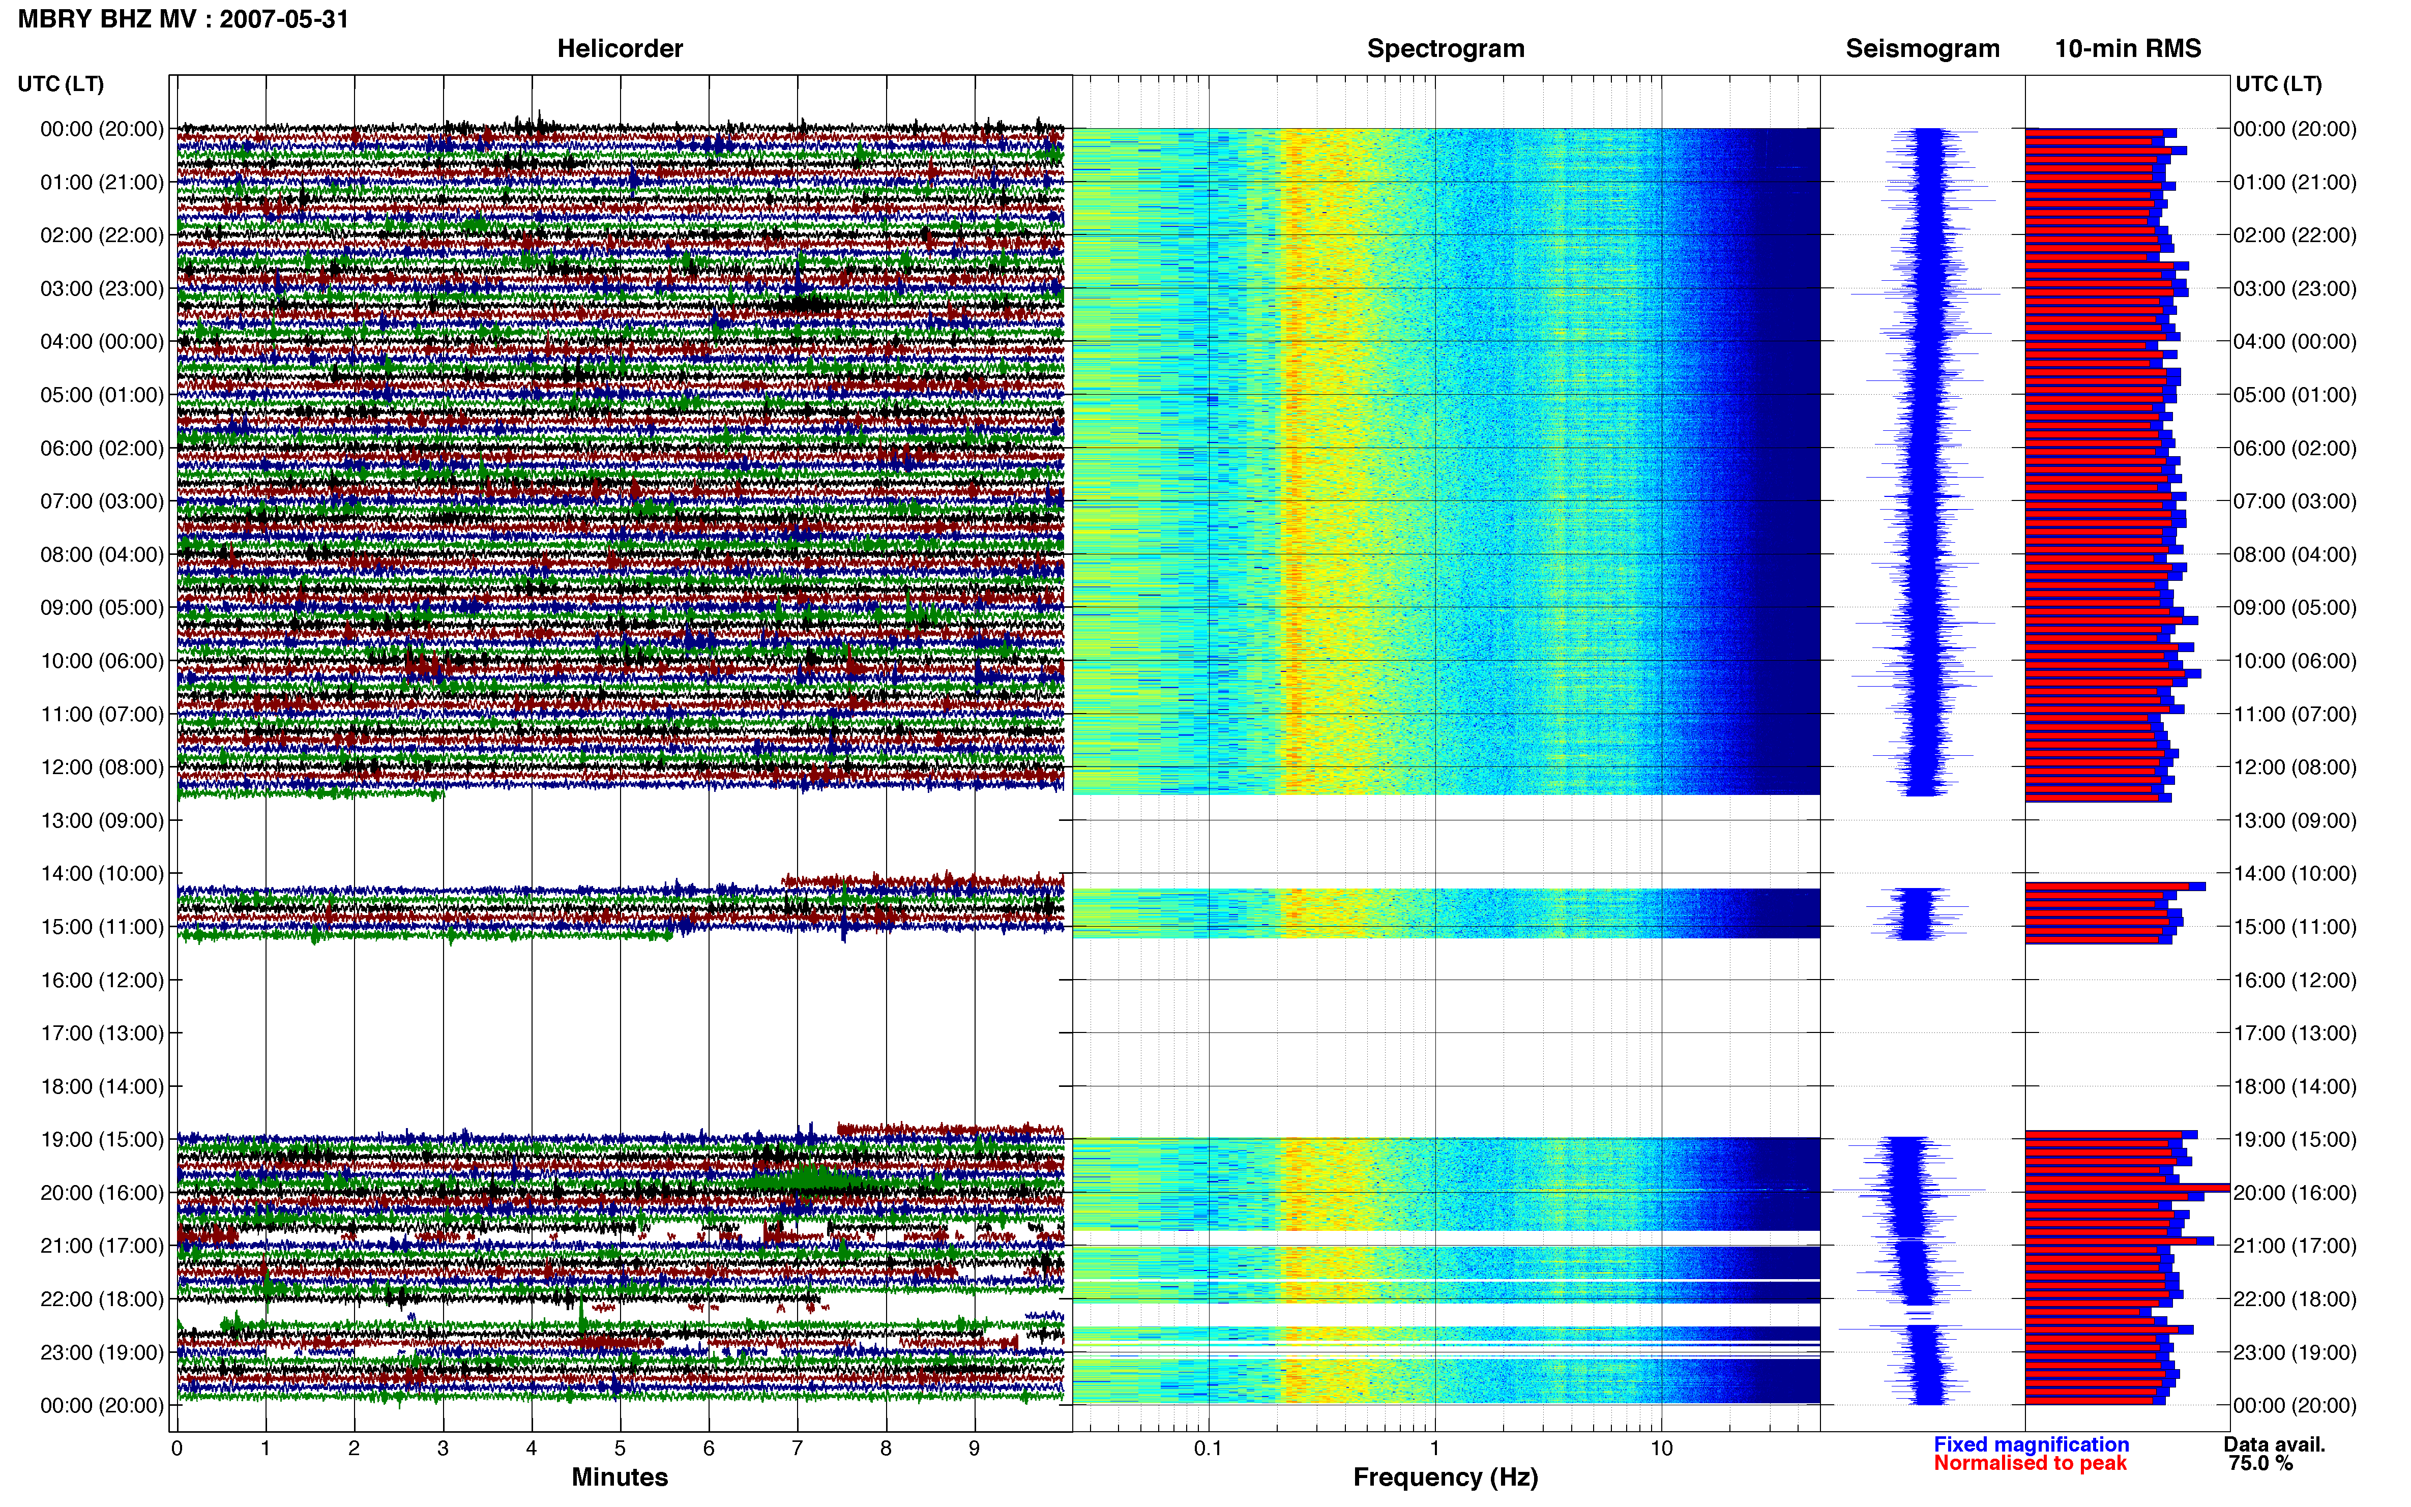Screen dimensions: 2411x1507
Task: Pick right-axis time label '07:00 (03:00)'
Action: click(x=2296, y=501)
